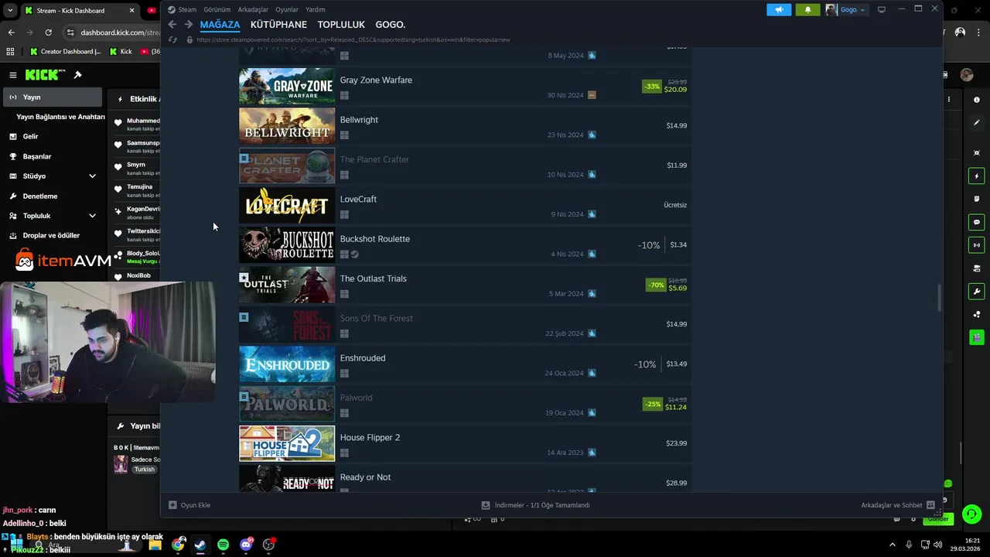
Task: Switch Steam to Big Picture mode
Action: click(881, 9)
